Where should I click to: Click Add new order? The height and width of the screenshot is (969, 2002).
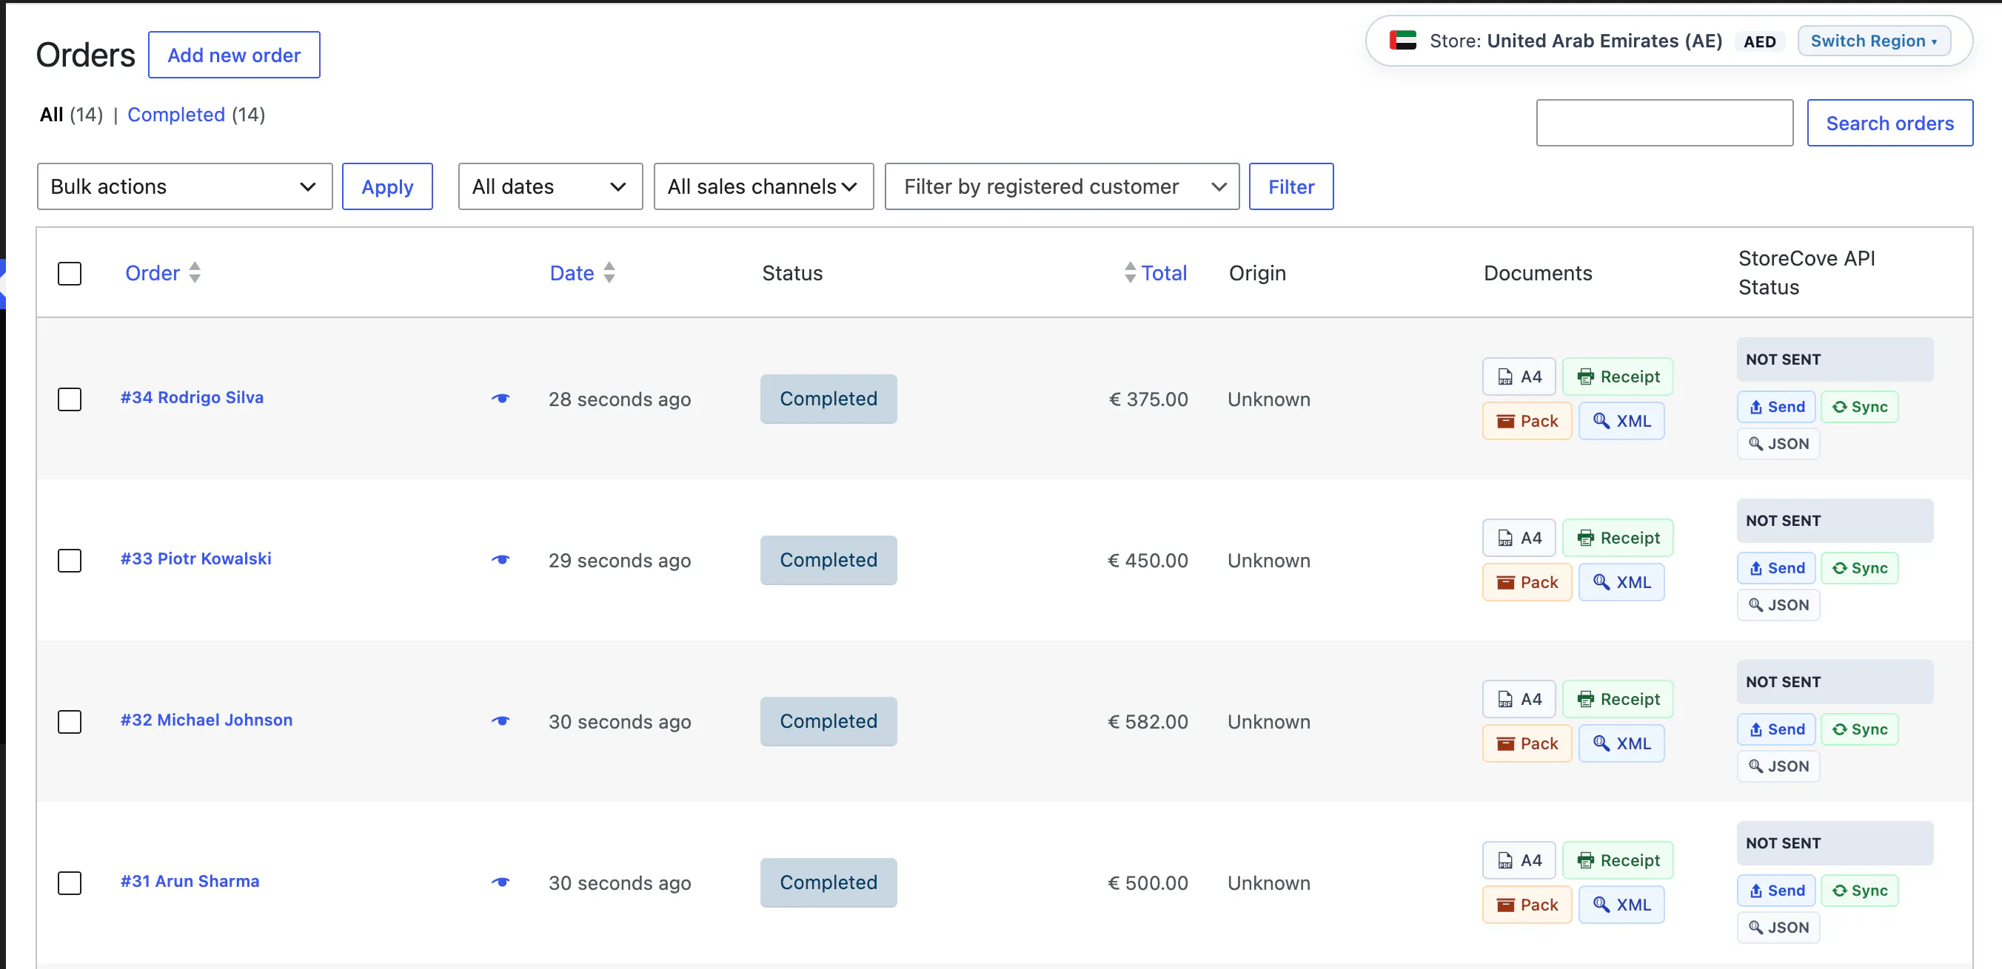tap(234, 55)
